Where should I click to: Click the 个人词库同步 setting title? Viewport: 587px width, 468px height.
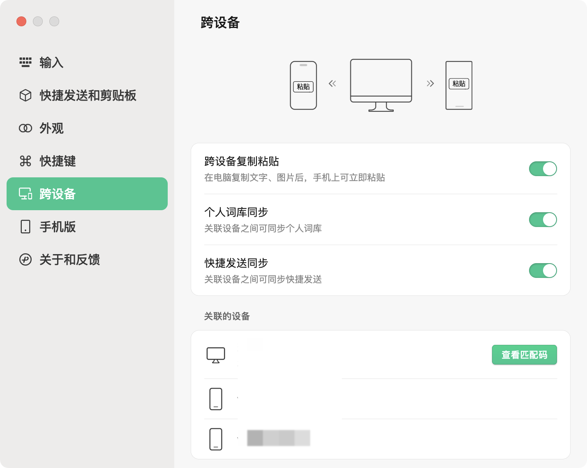pyautogui.click(x=236, y=212)
